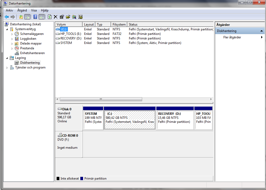
Task: Toggle the show/hide console tree icon
Action: [x=27, y=17]
